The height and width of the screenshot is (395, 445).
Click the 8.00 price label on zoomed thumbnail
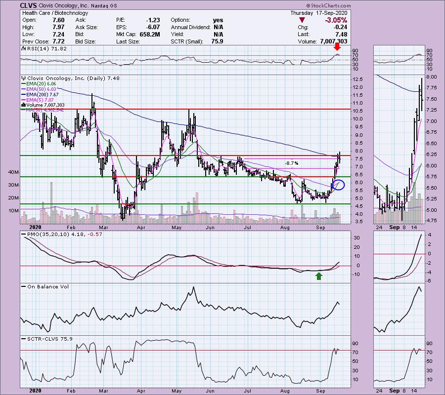(x=431, y=77)
